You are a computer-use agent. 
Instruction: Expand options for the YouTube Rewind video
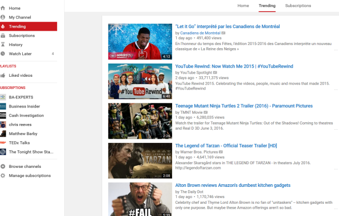click(336, 89)
